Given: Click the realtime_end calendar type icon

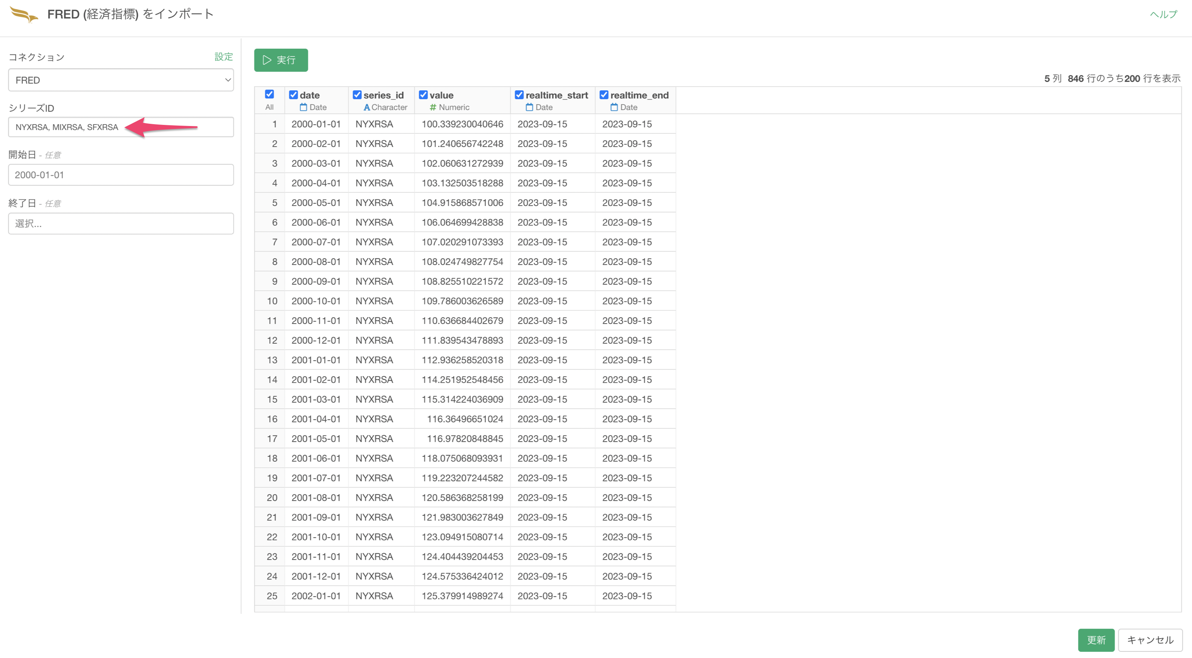Looking at the screenshot, I should (614, 107).
